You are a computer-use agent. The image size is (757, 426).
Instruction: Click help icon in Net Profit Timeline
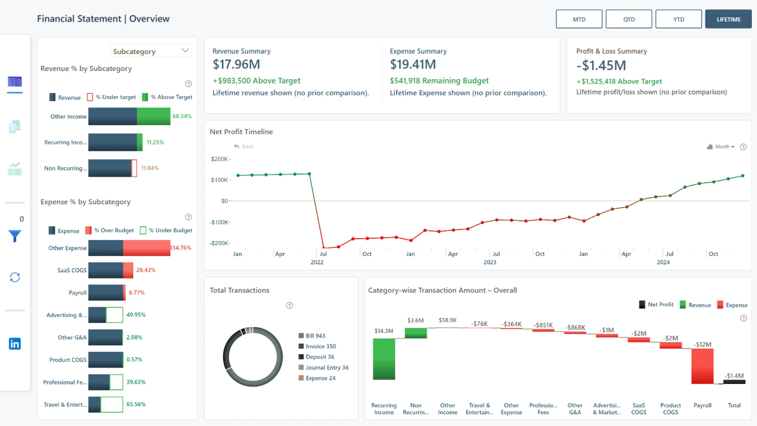[743, 147]
